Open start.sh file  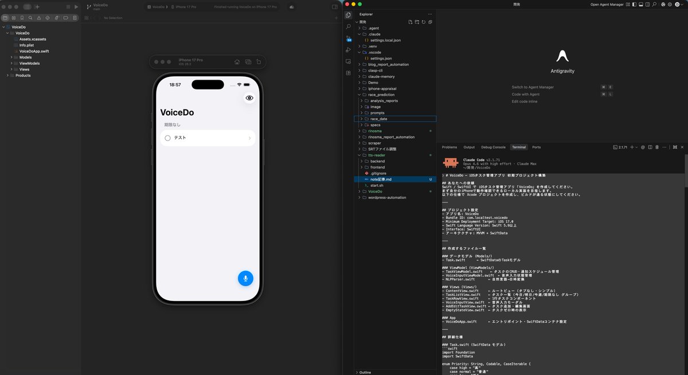pos(377,185)
